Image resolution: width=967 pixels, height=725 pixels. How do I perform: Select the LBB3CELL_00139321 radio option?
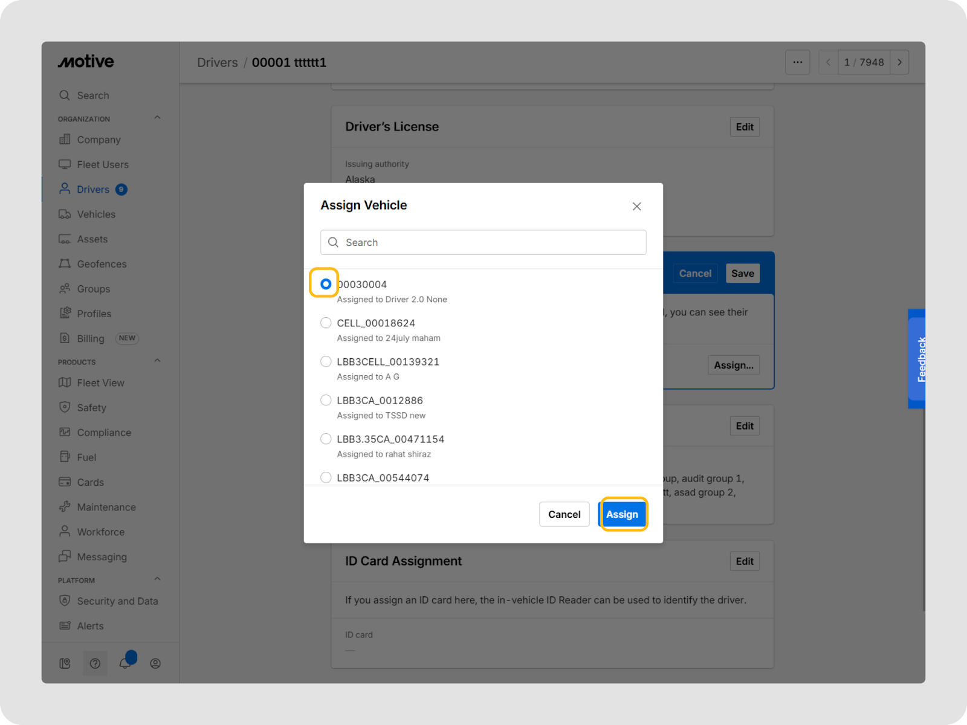pyautogui.click(x=326, y=361)
